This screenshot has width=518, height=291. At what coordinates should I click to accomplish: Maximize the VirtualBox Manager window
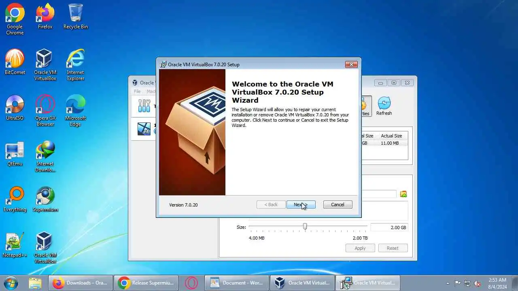(394, 83)
